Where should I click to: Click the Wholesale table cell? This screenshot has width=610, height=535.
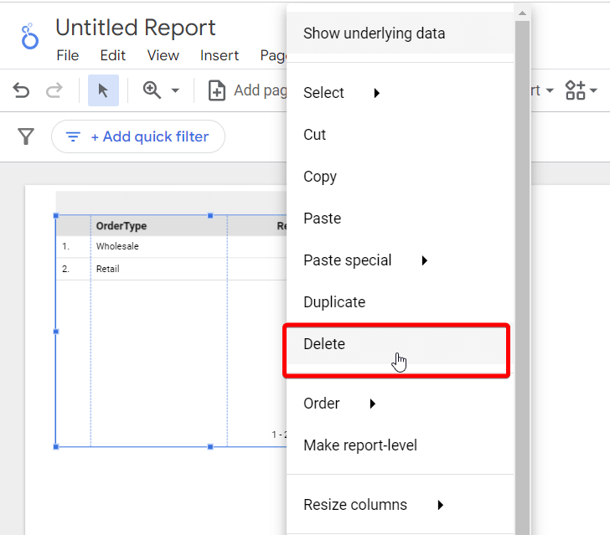(x=158, y=246)
